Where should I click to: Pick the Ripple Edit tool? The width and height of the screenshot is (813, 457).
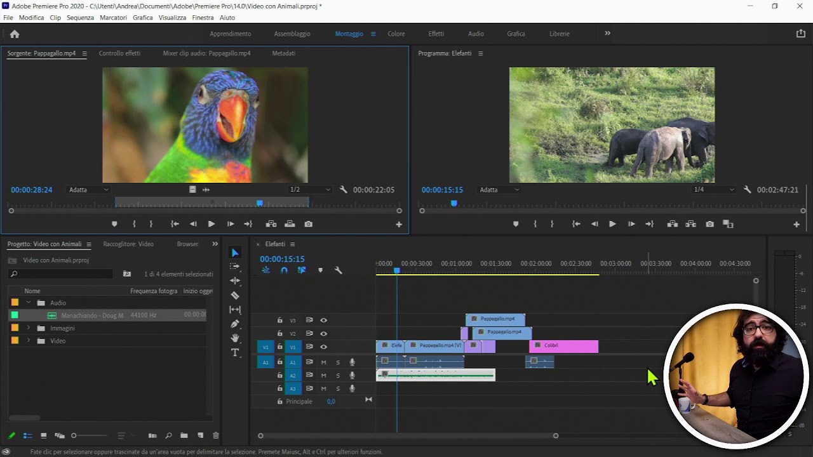[x=235, y=281]
